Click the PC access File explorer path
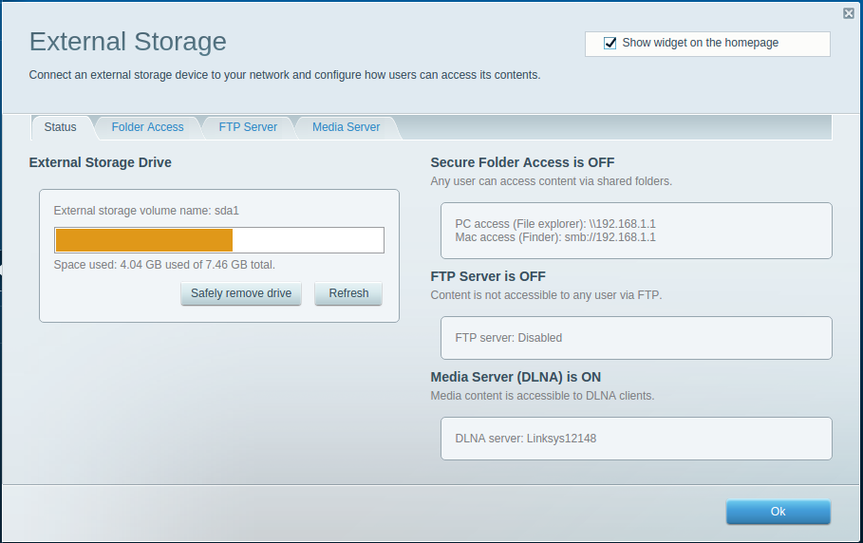863x543 pixels. click(555, 224)
